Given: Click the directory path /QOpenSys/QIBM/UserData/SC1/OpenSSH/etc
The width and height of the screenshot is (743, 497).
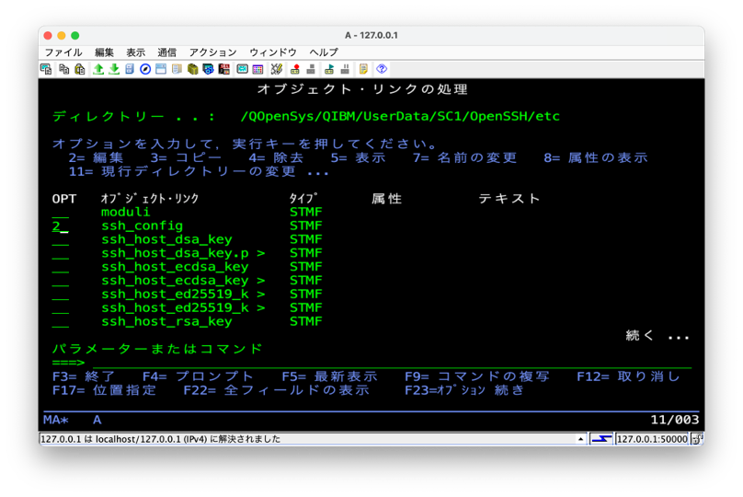Looking at the screenshot, I should point(400,117).
